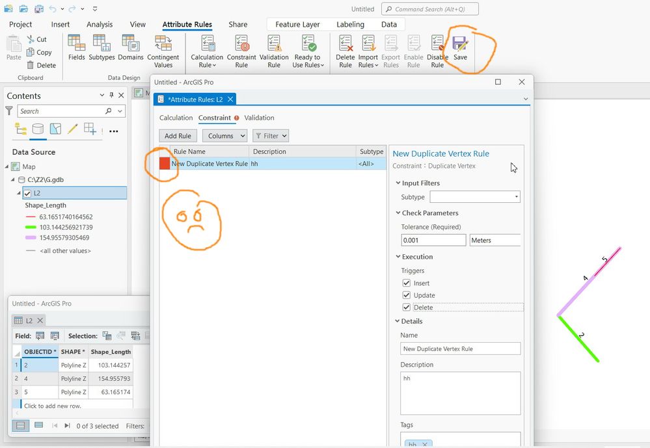The image size is (650, 448).
Task: Click the Disable Rule icon
Action: pyautogui.click(x=437, y=51)
